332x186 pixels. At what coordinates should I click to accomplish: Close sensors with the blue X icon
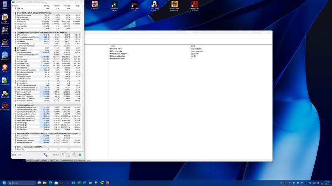point(80,155)
